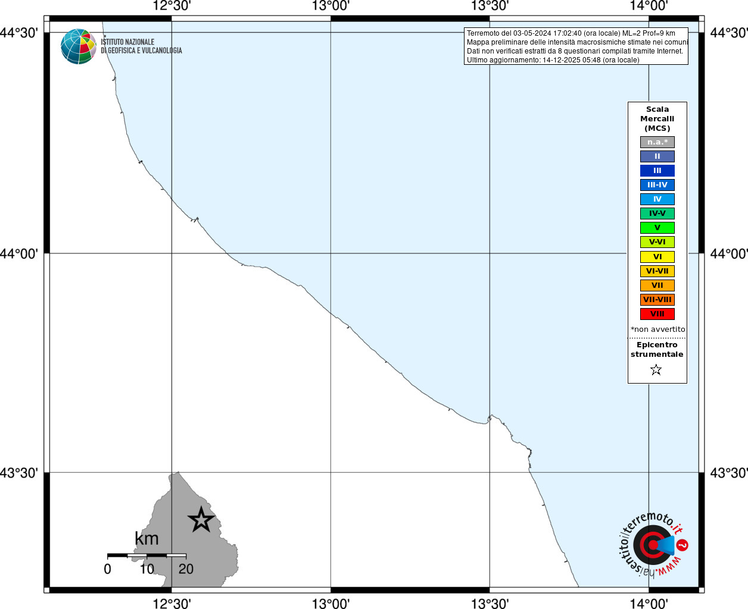Click the 'Scala Mercalli (MCS)' legend title
This screenshot has width=748, height=609.
pyautogui.click(x=657, y=119)
